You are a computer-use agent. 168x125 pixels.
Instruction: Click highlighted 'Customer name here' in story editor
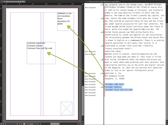[x=114, y=84]
